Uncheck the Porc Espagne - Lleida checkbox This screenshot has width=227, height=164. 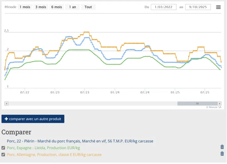[x=3, y=148]
